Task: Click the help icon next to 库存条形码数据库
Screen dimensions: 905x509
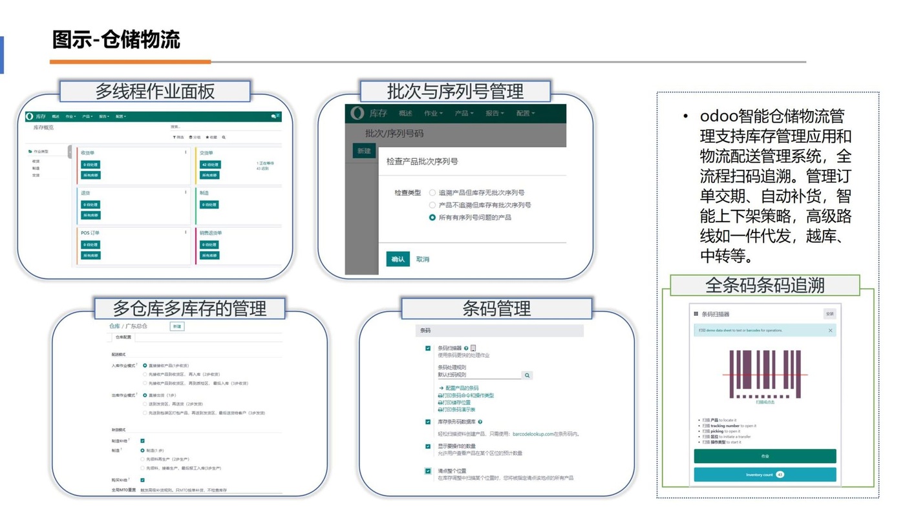Action: tap(480, 422)
